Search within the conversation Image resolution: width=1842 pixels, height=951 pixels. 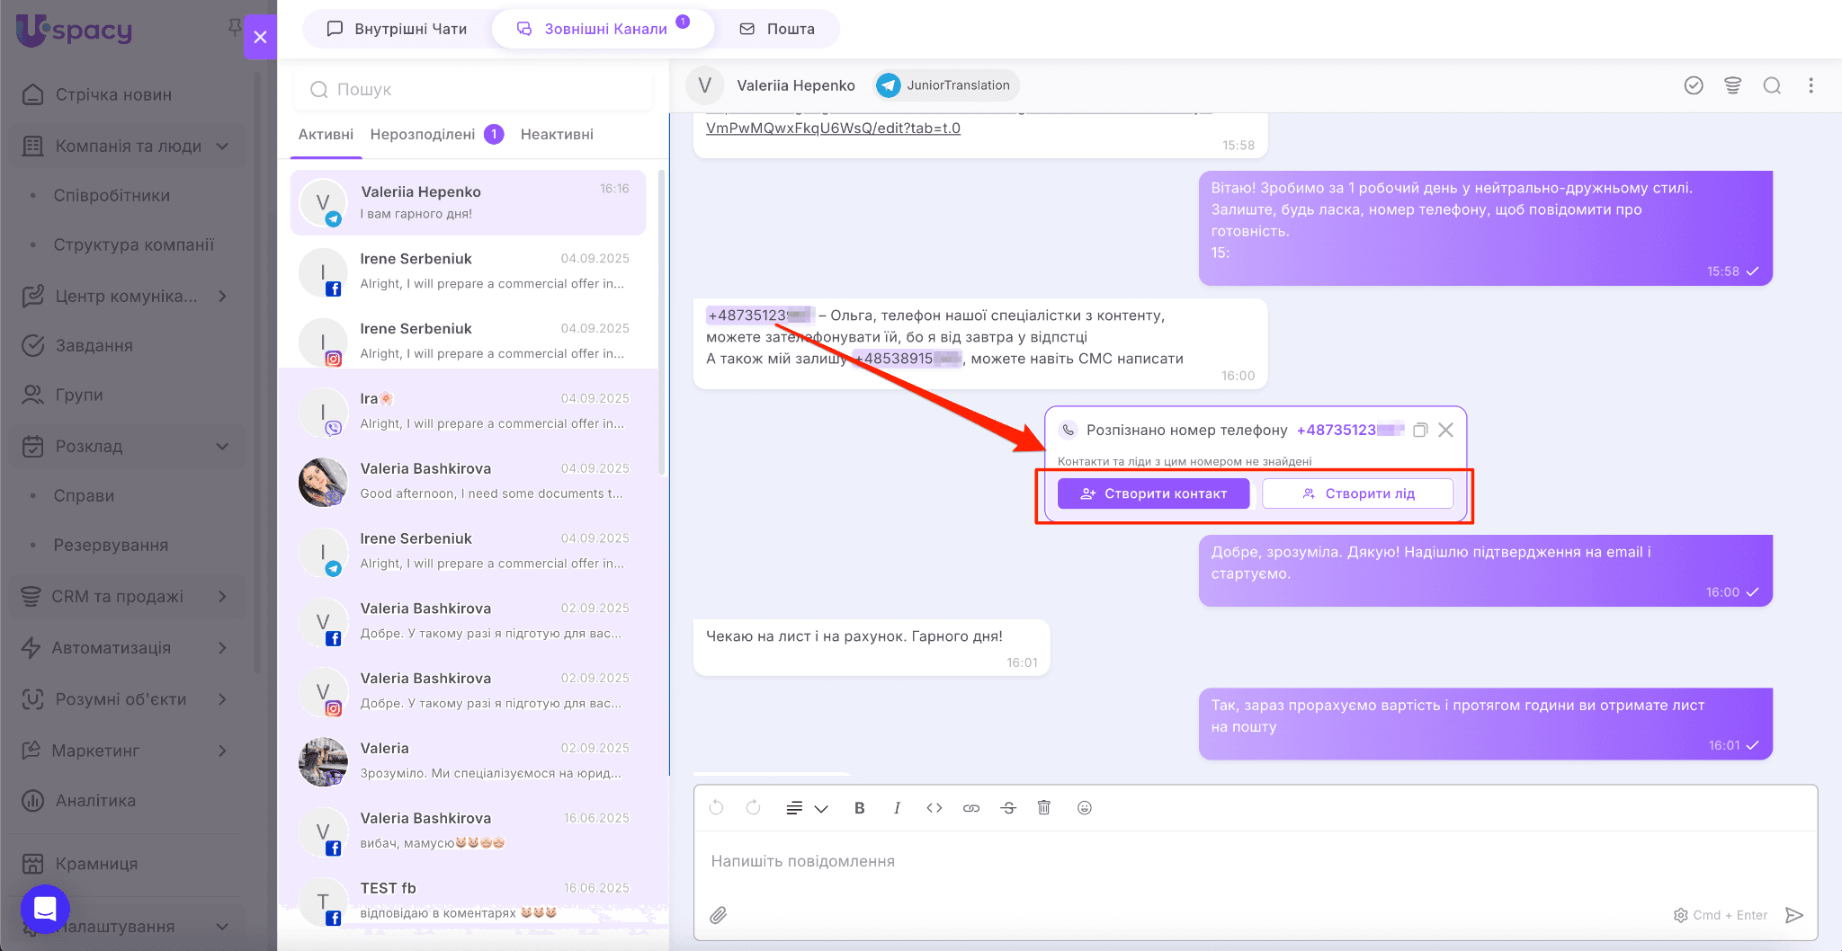tap(1772, 85)
